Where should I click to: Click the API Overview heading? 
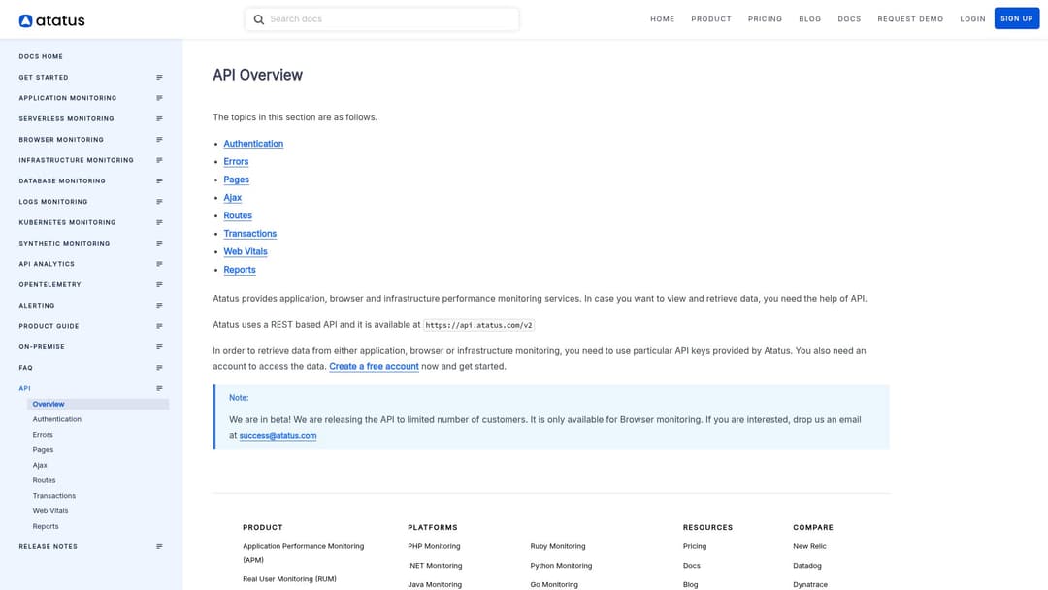(257, 75)
